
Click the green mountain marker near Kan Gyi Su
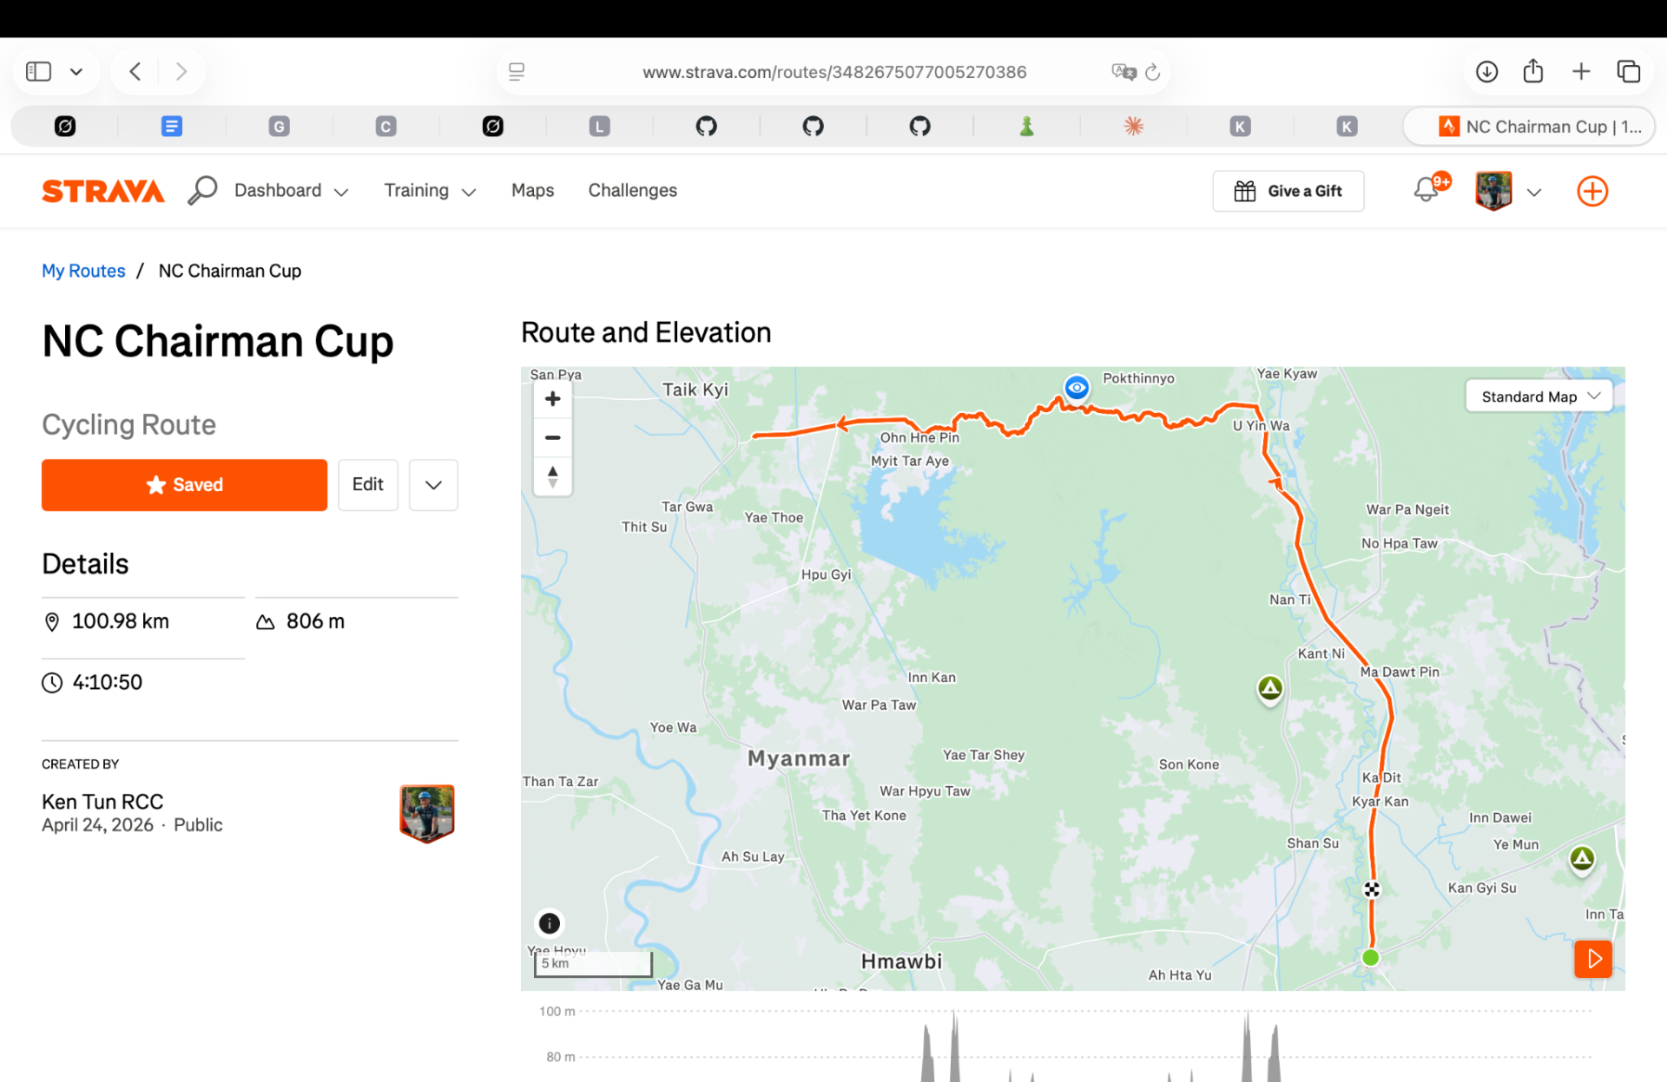pos(1582,859)
